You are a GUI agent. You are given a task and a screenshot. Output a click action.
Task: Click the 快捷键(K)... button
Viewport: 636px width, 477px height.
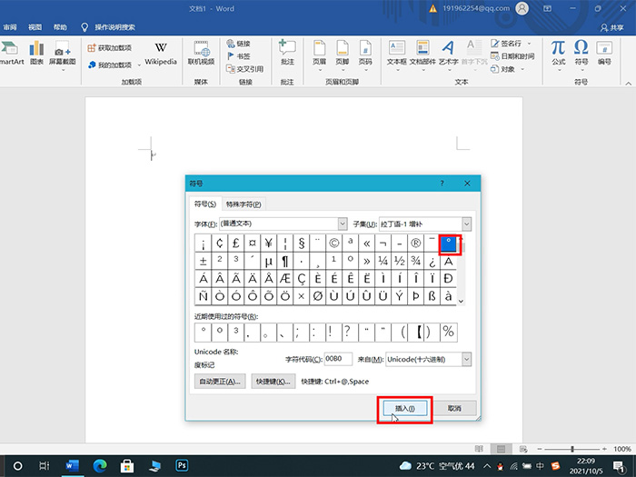point(273,382)
